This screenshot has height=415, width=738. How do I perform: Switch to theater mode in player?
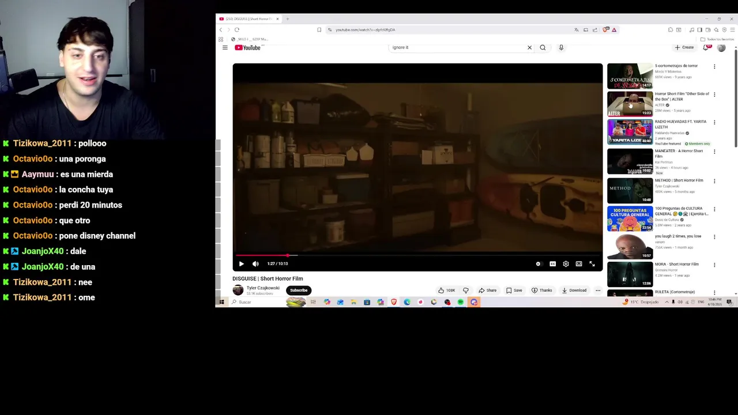coord(579,263)
